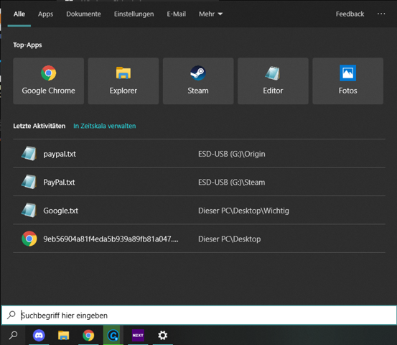
Task: Open paypal.txt in the activity list
Action: click(x=200, y=154)
